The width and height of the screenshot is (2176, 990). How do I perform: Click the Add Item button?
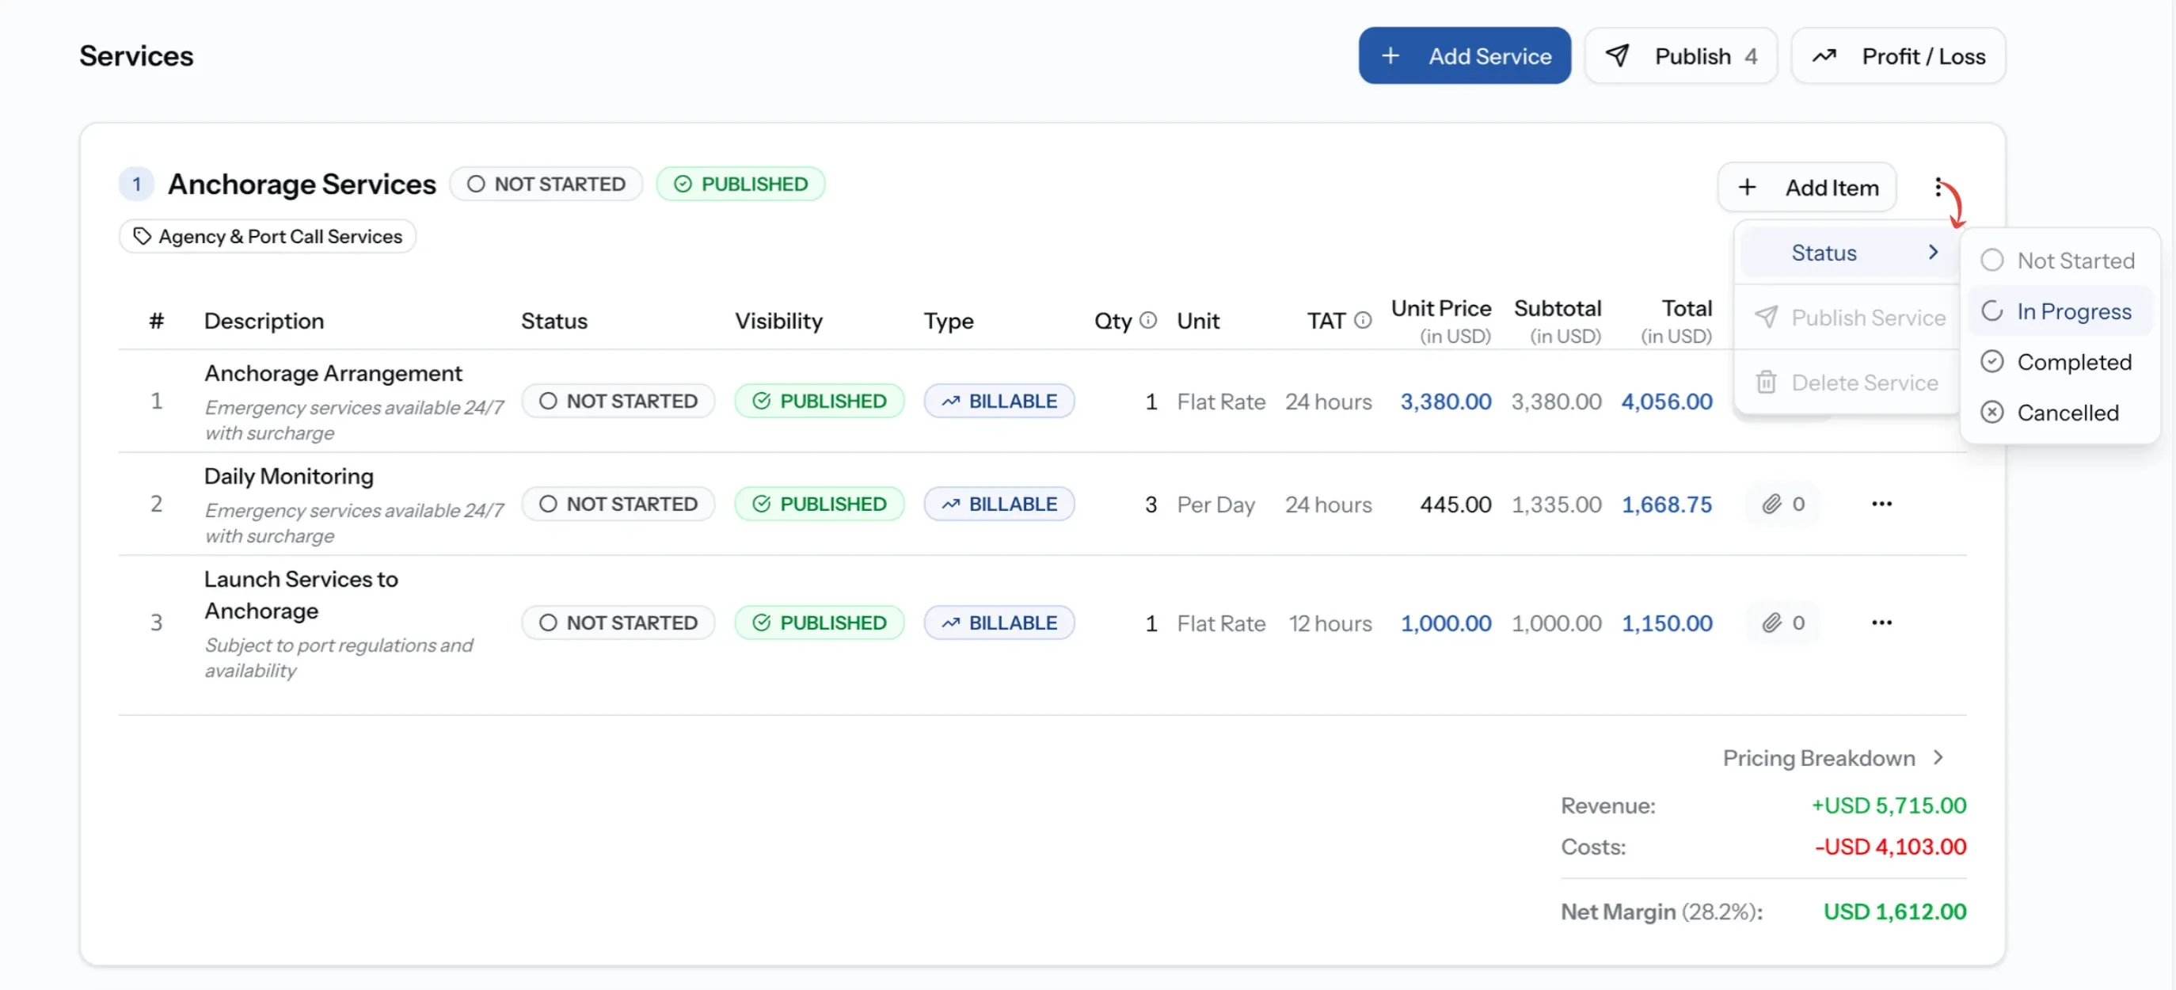[1806, 188]
